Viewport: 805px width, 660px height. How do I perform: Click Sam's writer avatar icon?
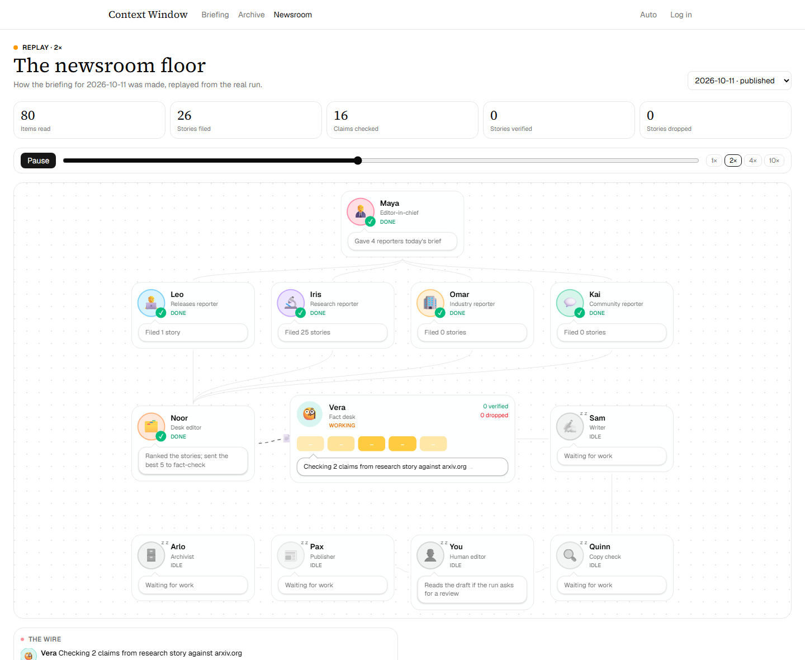point(570,426)
